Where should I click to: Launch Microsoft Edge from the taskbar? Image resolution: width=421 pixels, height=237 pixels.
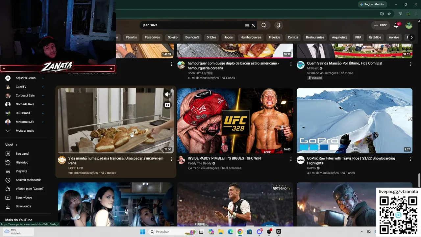(x=230, y=232)
